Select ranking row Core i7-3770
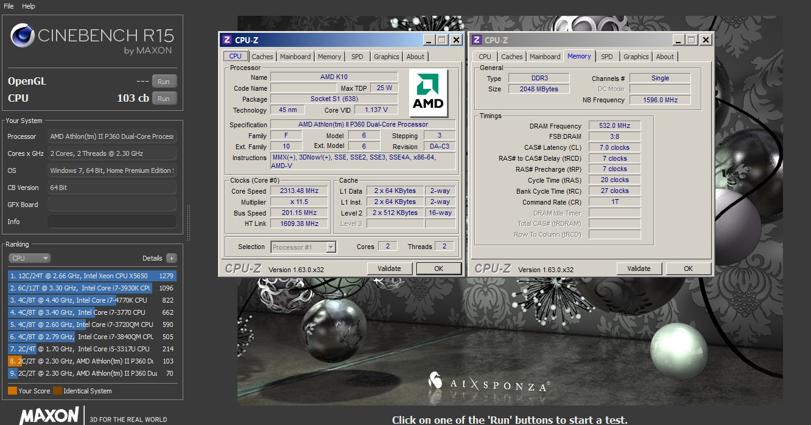The width and height of the screenshot is (811, 425). point(91,312)
